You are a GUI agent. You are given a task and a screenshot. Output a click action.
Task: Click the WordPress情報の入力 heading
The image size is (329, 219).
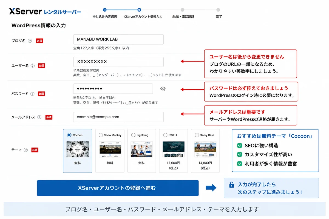(39, 26)
